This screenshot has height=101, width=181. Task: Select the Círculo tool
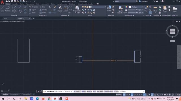(x=14, y=9)
